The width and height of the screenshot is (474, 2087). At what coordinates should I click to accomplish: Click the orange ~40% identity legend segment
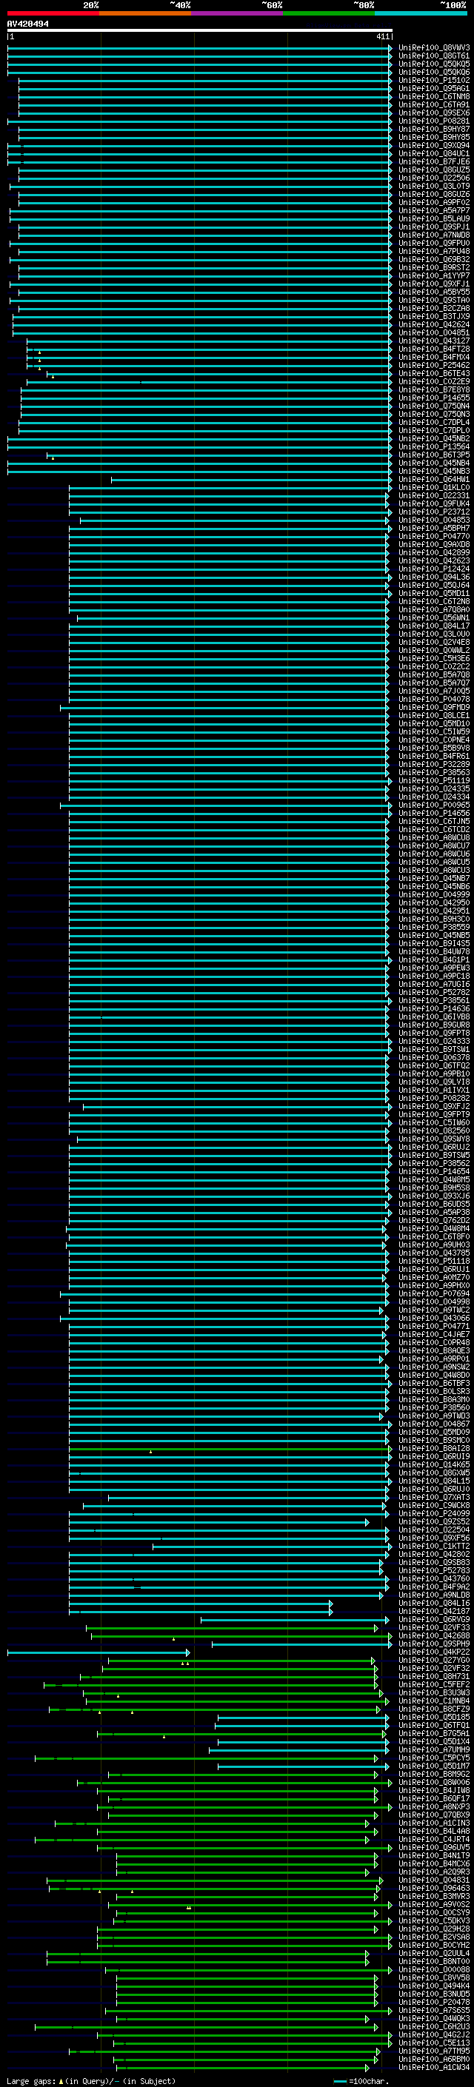145,13
